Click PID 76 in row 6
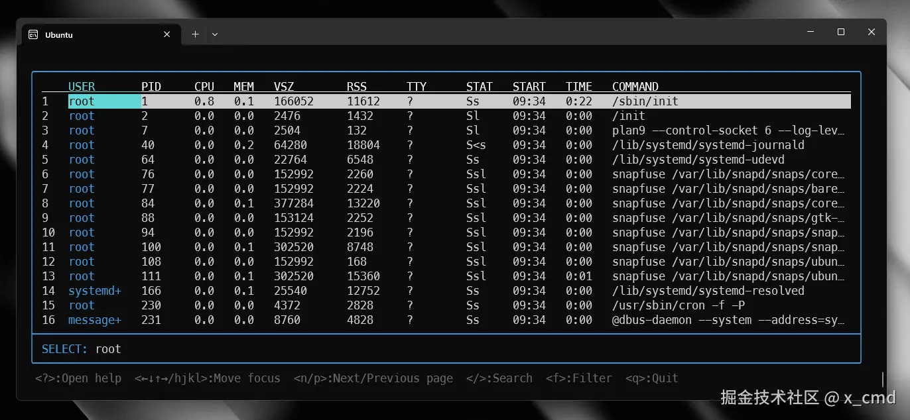This screenshot has width=910, height=420. 148,174
